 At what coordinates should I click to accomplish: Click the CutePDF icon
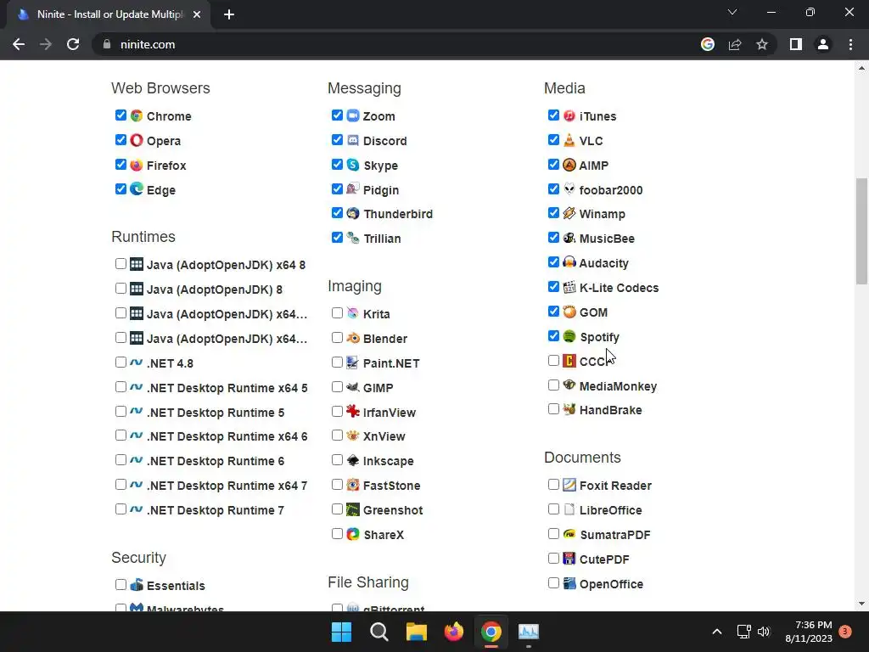(x=569, y=559)
